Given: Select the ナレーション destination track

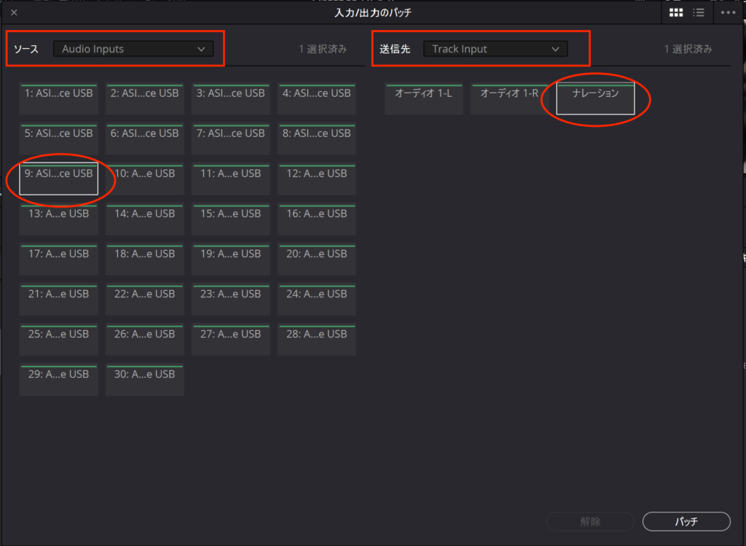Looking at the screenshot, I should (x=595, y=98).
